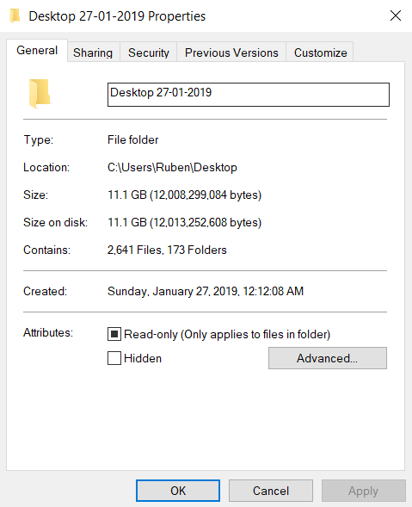Open the Security tab
Screen dimensions: 412x507
coord(149,53)
